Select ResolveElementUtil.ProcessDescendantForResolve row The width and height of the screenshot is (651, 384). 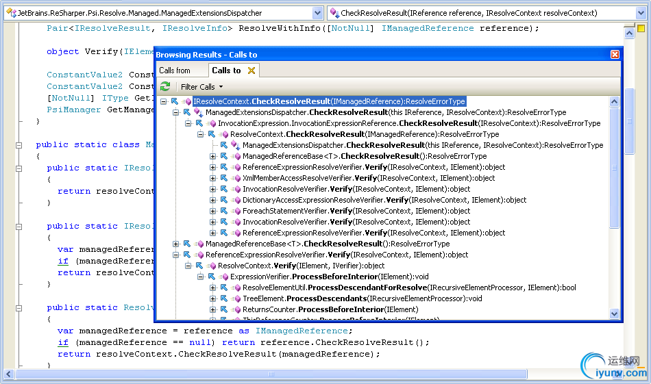pos(409,287)
